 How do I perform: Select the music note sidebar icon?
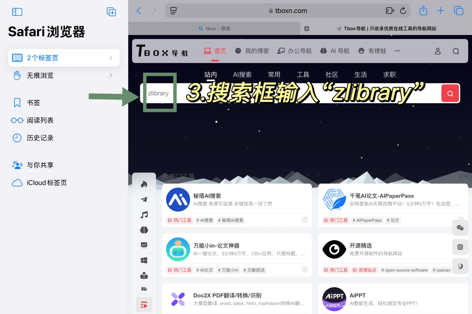tap(144, 215)
